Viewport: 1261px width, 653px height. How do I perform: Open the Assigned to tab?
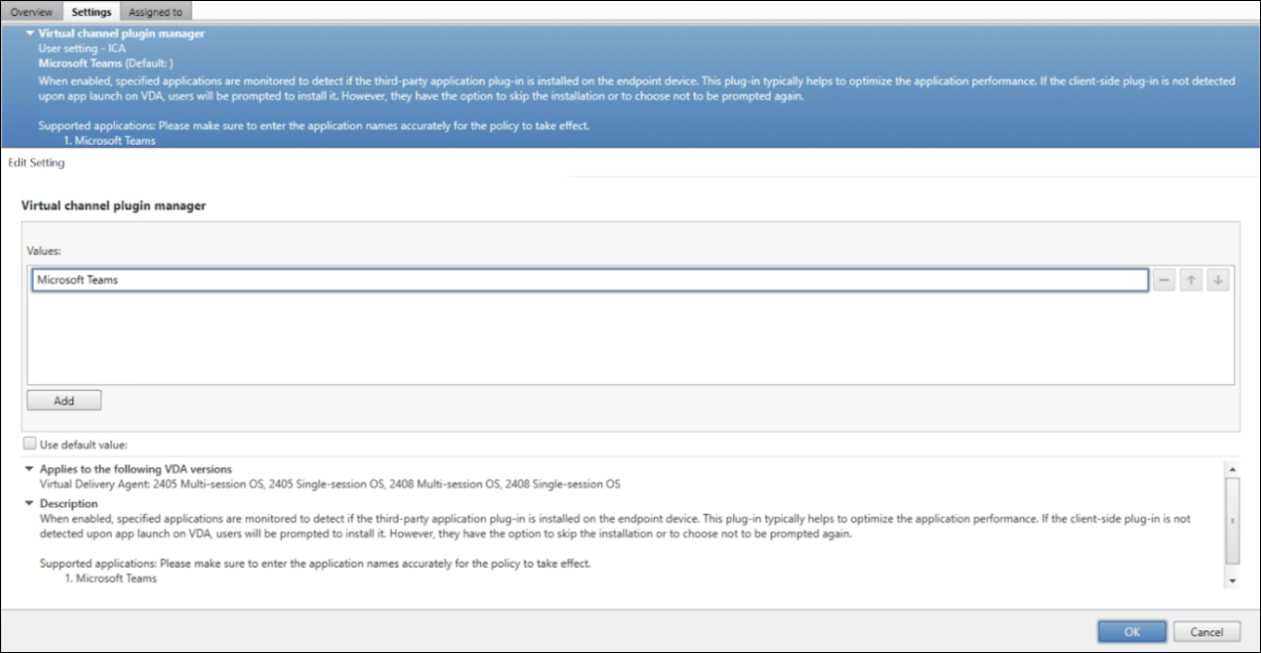pyautogui.click(x=156, y=11)
